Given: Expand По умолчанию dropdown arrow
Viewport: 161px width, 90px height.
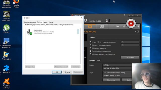Looking at the screenshot, I should point(67,67).
